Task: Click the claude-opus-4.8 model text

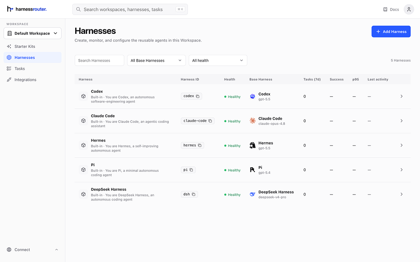Action: 272,124
